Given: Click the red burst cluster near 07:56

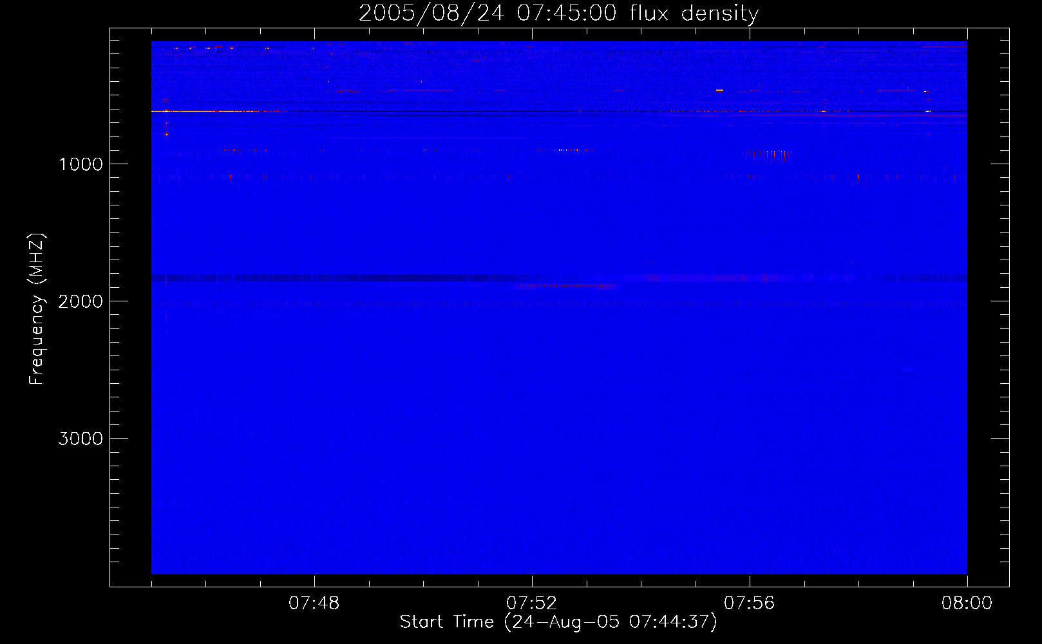Looking at the screenshot, I should pyautogui.click(x=766, y=155).
